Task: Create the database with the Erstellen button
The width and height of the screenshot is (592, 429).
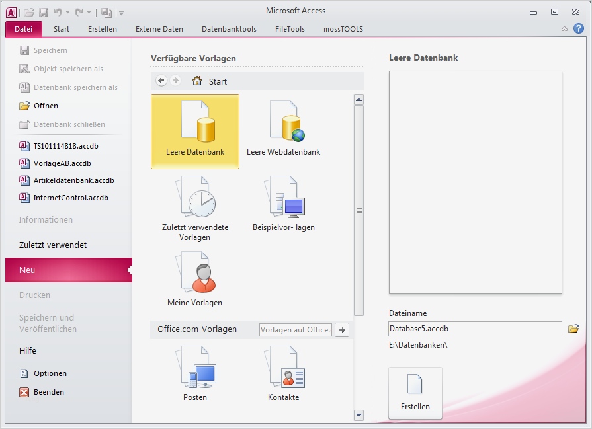Action: pyautogui.click(x=415, y=393)
